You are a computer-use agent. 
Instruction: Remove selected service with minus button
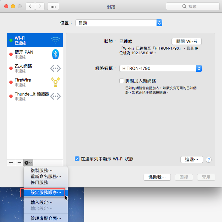click(x=19, y=163)
